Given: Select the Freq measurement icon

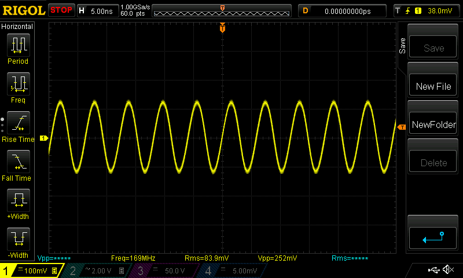Looking at the screenshot, I should pyautogui.click(x=19, y=84).
